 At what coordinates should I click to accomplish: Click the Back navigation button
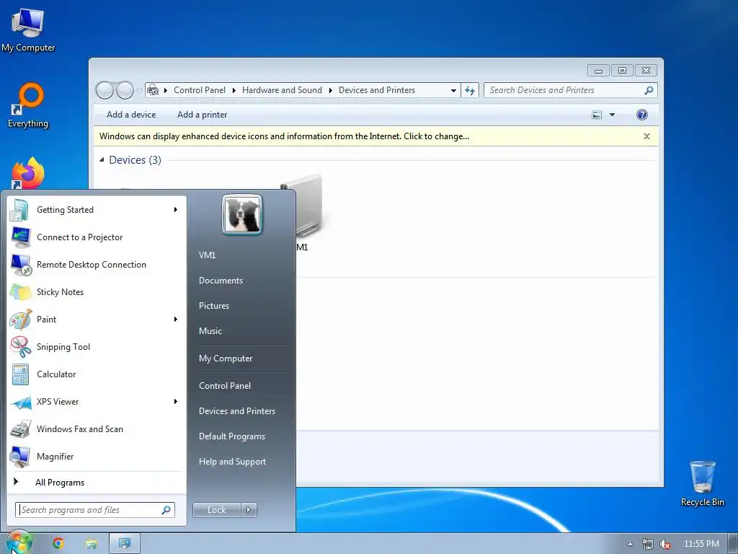click(105, 90)
